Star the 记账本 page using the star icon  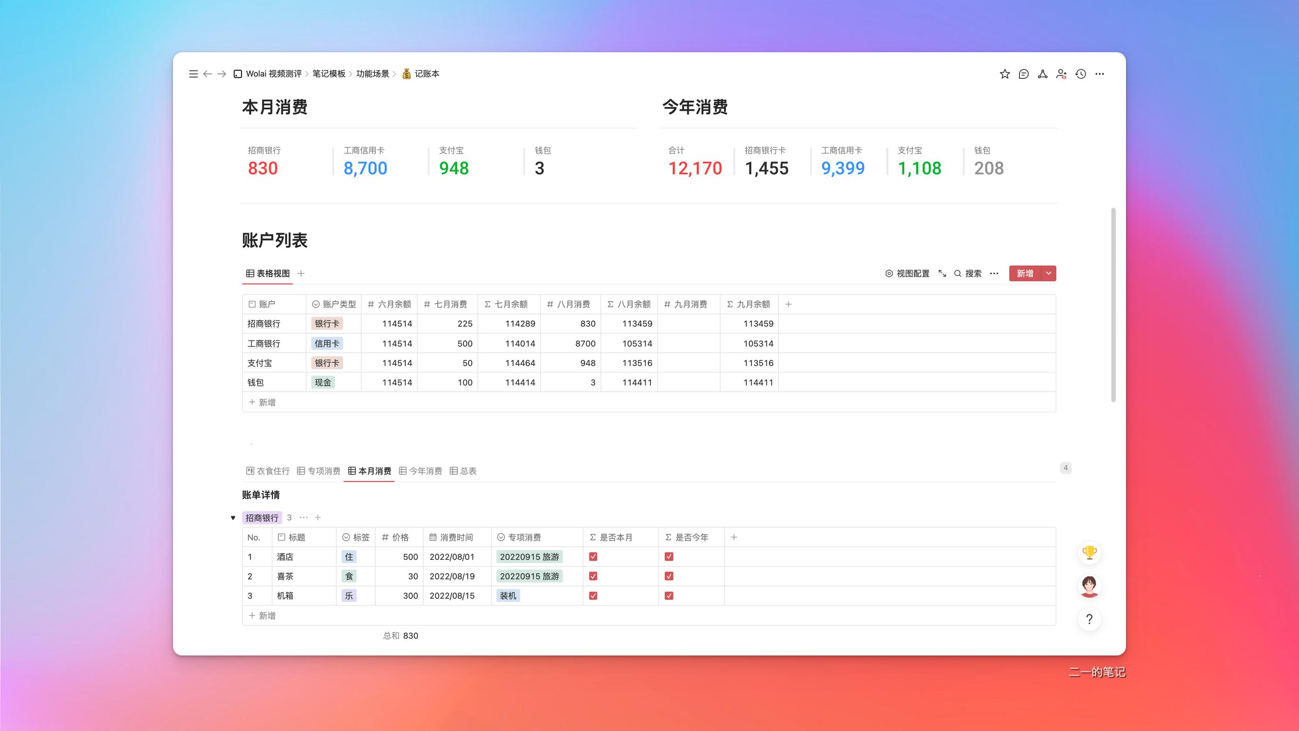click(x=1004, y=74)
